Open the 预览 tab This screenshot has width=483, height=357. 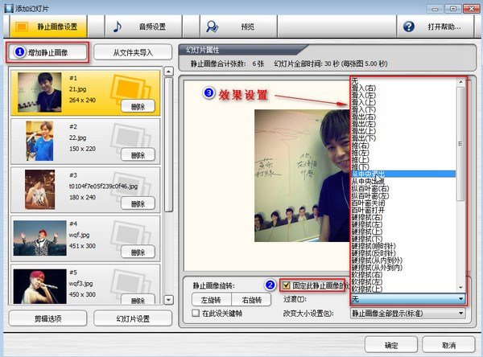point(239,27)
